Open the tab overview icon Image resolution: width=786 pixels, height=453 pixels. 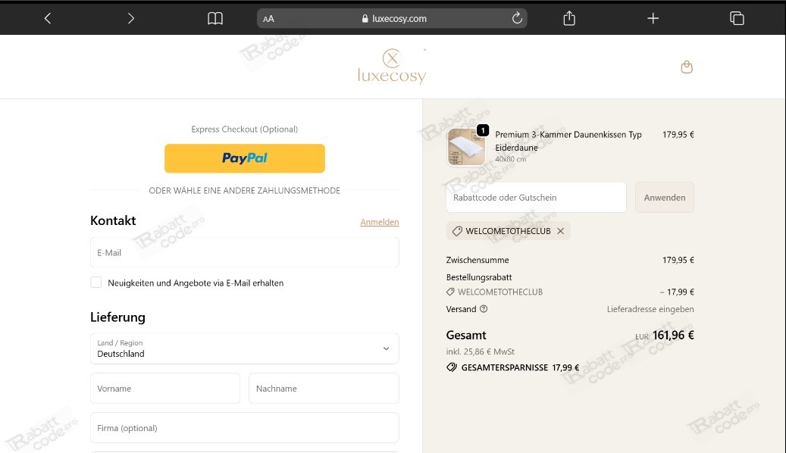tap(737, 18)
